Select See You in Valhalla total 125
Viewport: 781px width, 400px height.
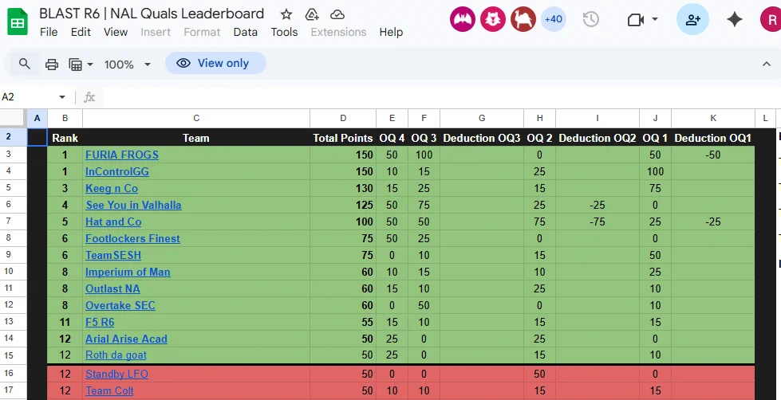[343, 205]
